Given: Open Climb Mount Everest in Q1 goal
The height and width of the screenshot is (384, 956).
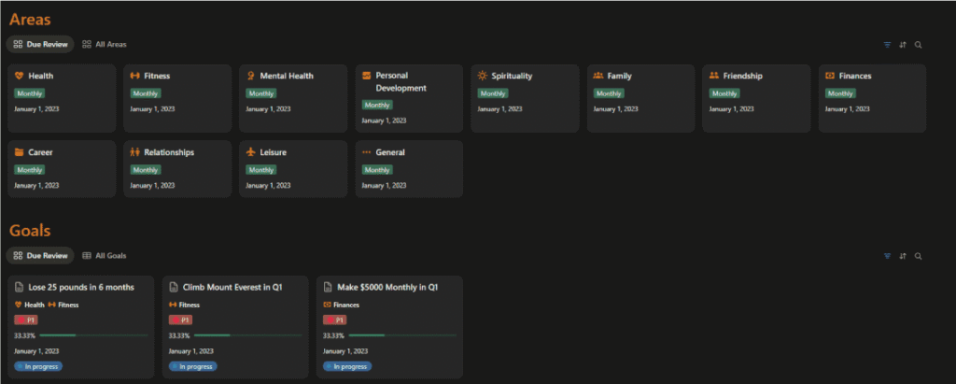Looking at the screenshot, I should click(x=232, y=287).
